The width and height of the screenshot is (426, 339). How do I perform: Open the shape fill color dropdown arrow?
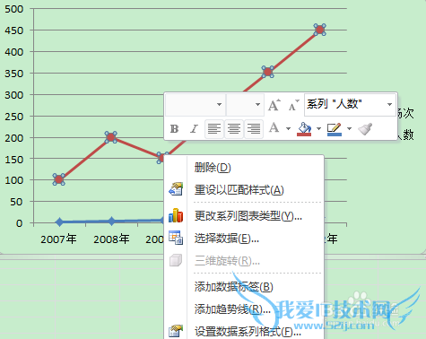click(x=318, y=129)
